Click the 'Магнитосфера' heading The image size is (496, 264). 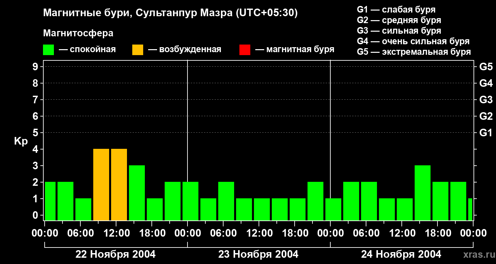pyautogui.click(x=78, y=33)
